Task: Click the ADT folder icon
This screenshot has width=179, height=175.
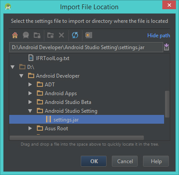Action: pyautogui.click(x=40, y=84)
